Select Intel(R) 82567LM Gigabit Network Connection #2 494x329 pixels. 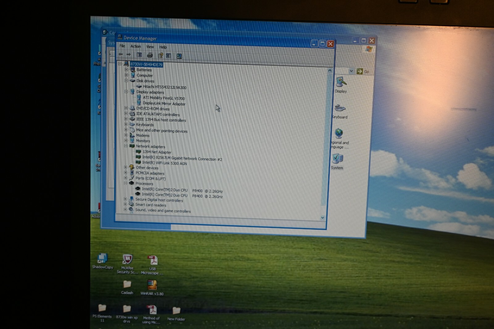tap(182, 158)
